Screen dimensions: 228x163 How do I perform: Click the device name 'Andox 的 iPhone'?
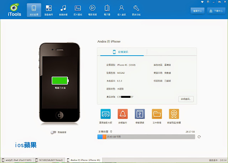(109, 41)
